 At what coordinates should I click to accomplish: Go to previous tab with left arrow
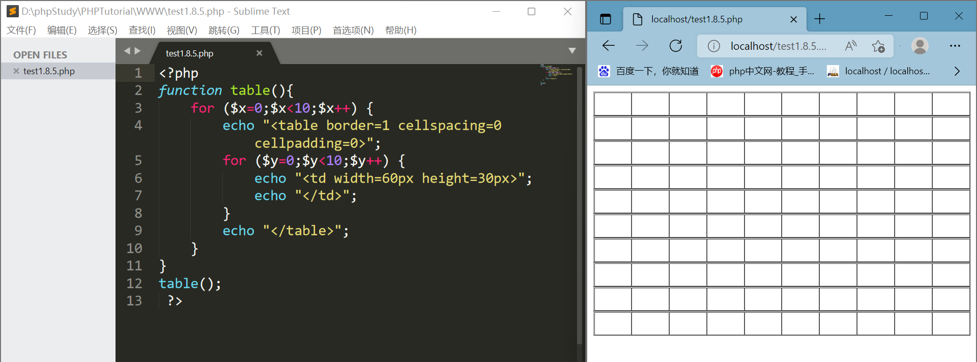tap(127, 51)
